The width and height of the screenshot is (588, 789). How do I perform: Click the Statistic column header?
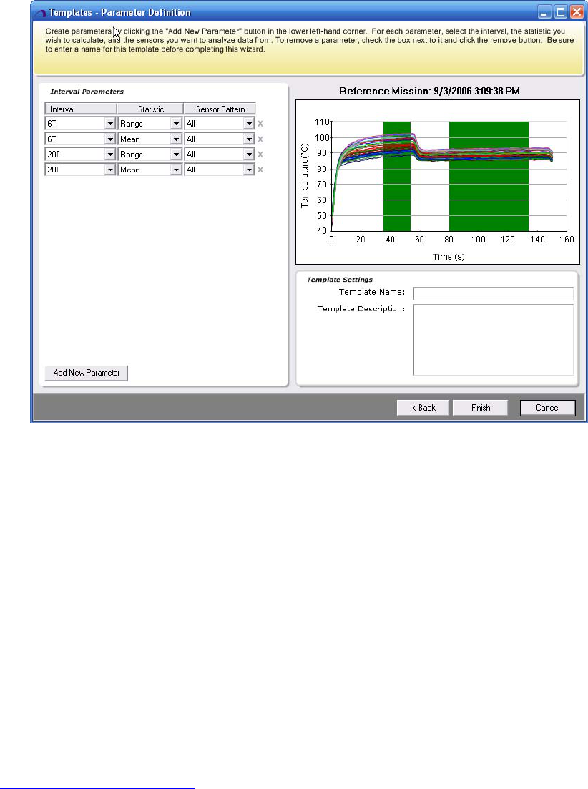(x=150, y=109)
